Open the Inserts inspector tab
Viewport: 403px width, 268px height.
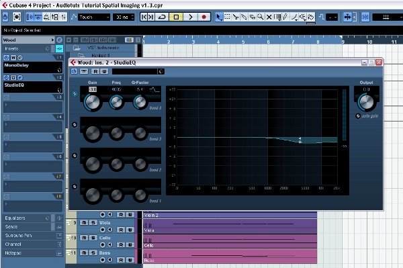[x=11, y=48]
